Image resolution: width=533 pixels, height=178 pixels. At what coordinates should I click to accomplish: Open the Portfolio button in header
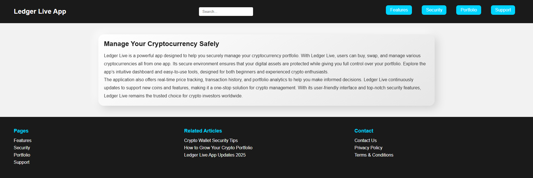coord(469,10)
